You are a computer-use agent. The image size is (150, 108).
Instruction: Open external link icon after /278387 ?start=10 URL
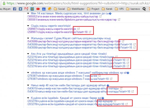tap(110, 79)
